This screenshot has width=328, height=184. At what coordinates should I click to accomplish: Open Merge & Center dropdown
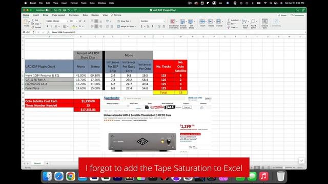click(135, 27)
